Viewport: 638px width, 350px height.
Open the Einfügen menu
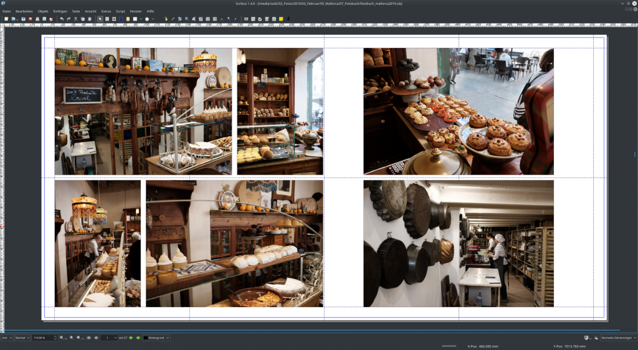(60, 11)
